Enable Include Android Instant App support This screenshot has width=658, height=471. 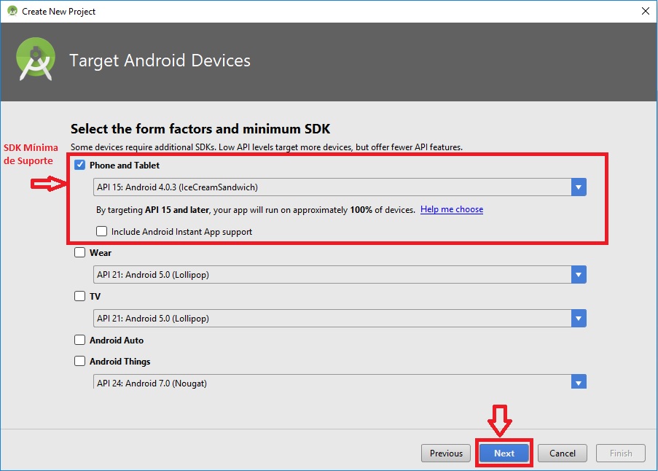coord(101,231)
